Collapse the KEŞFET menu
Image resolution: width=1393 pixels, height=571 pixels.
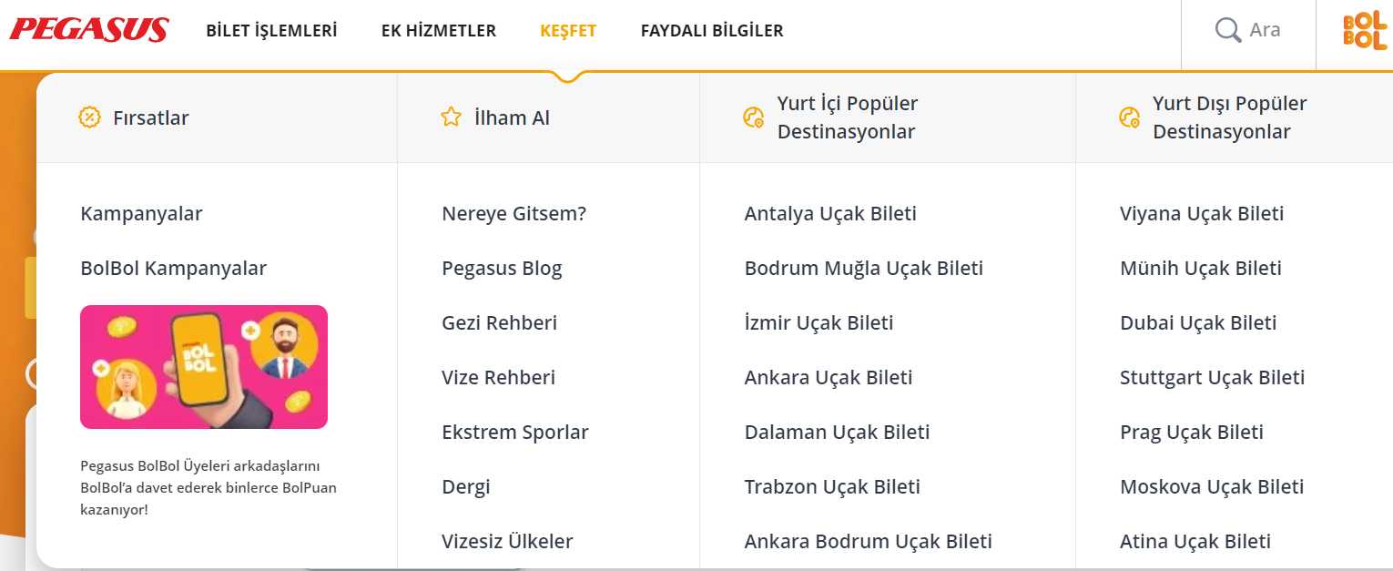point(568,31)
